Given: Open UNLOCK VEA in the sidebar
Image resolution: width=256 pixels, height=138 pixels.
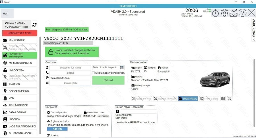Looking at the screenshot, I should 20,70.
